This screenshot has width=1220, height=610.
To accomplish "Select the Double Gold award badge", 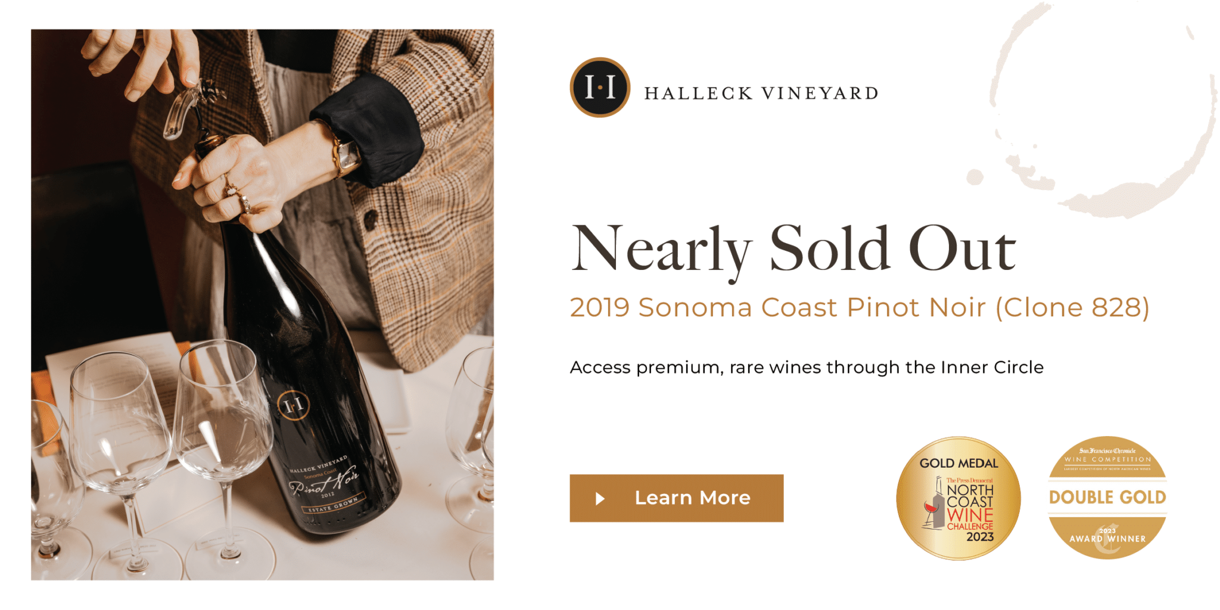I will pyautogui.click(x=1107, y=497).
